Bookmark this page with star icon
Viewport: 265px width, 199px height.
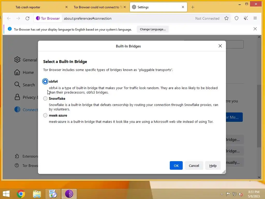point(226,18)
